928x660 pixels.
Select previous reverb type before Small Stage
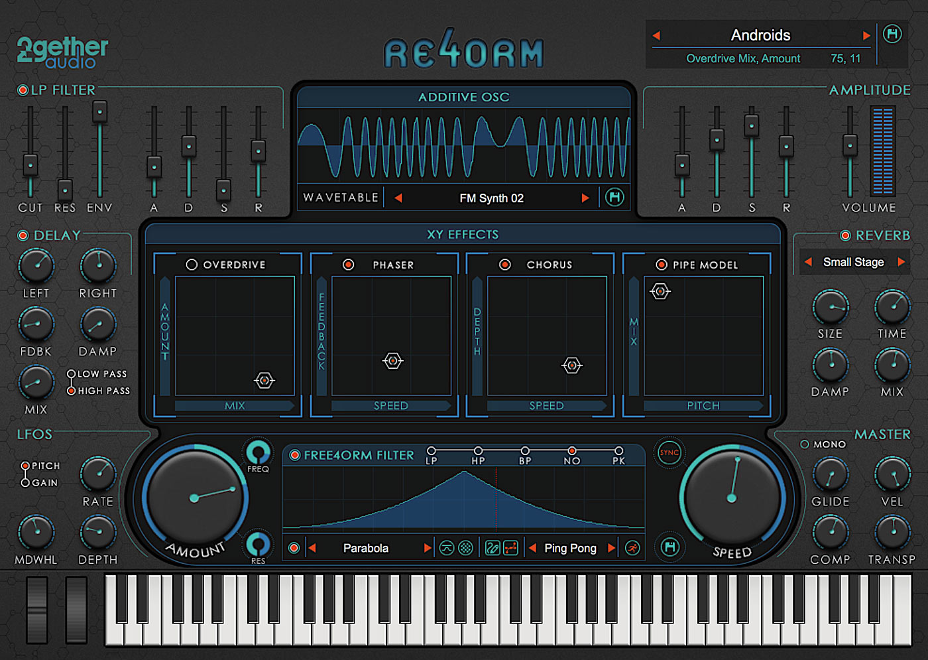pos(808,262)
